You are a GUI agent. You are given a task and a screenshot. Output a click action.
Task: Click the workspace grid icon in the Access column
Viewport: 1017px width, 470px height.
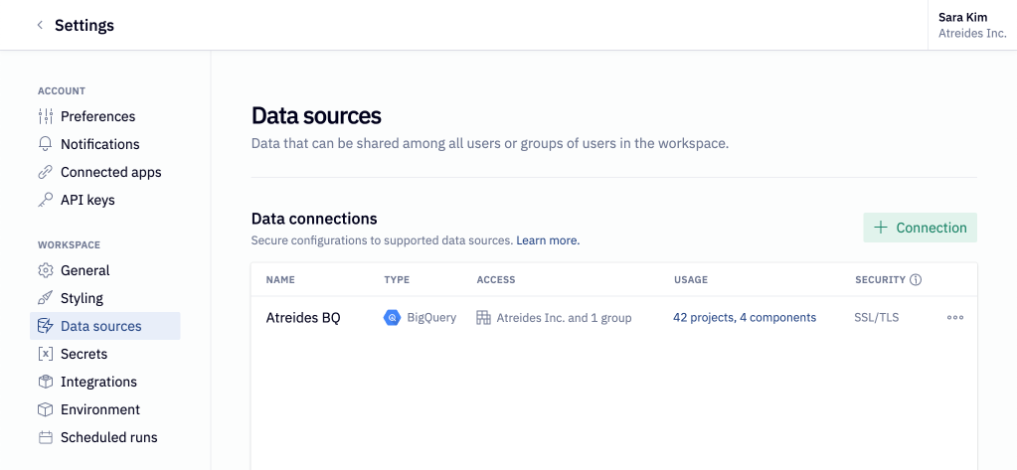point(483,318)
